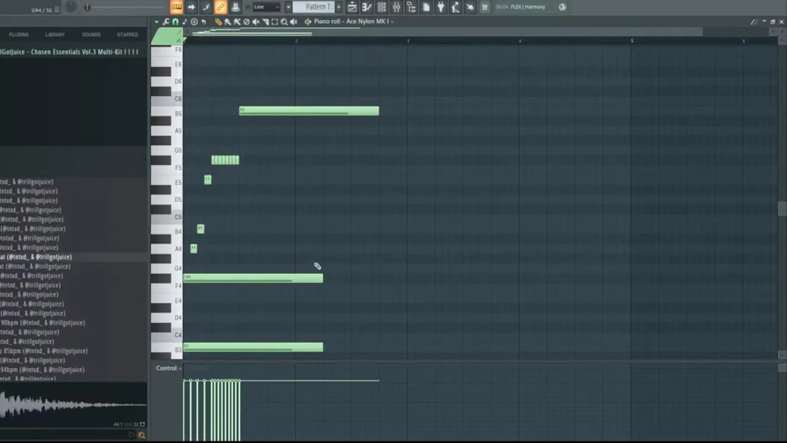The height and width of the screenshot is (443, 787).
Task: Open the Browser tree view icon
Action: point(411,7)
